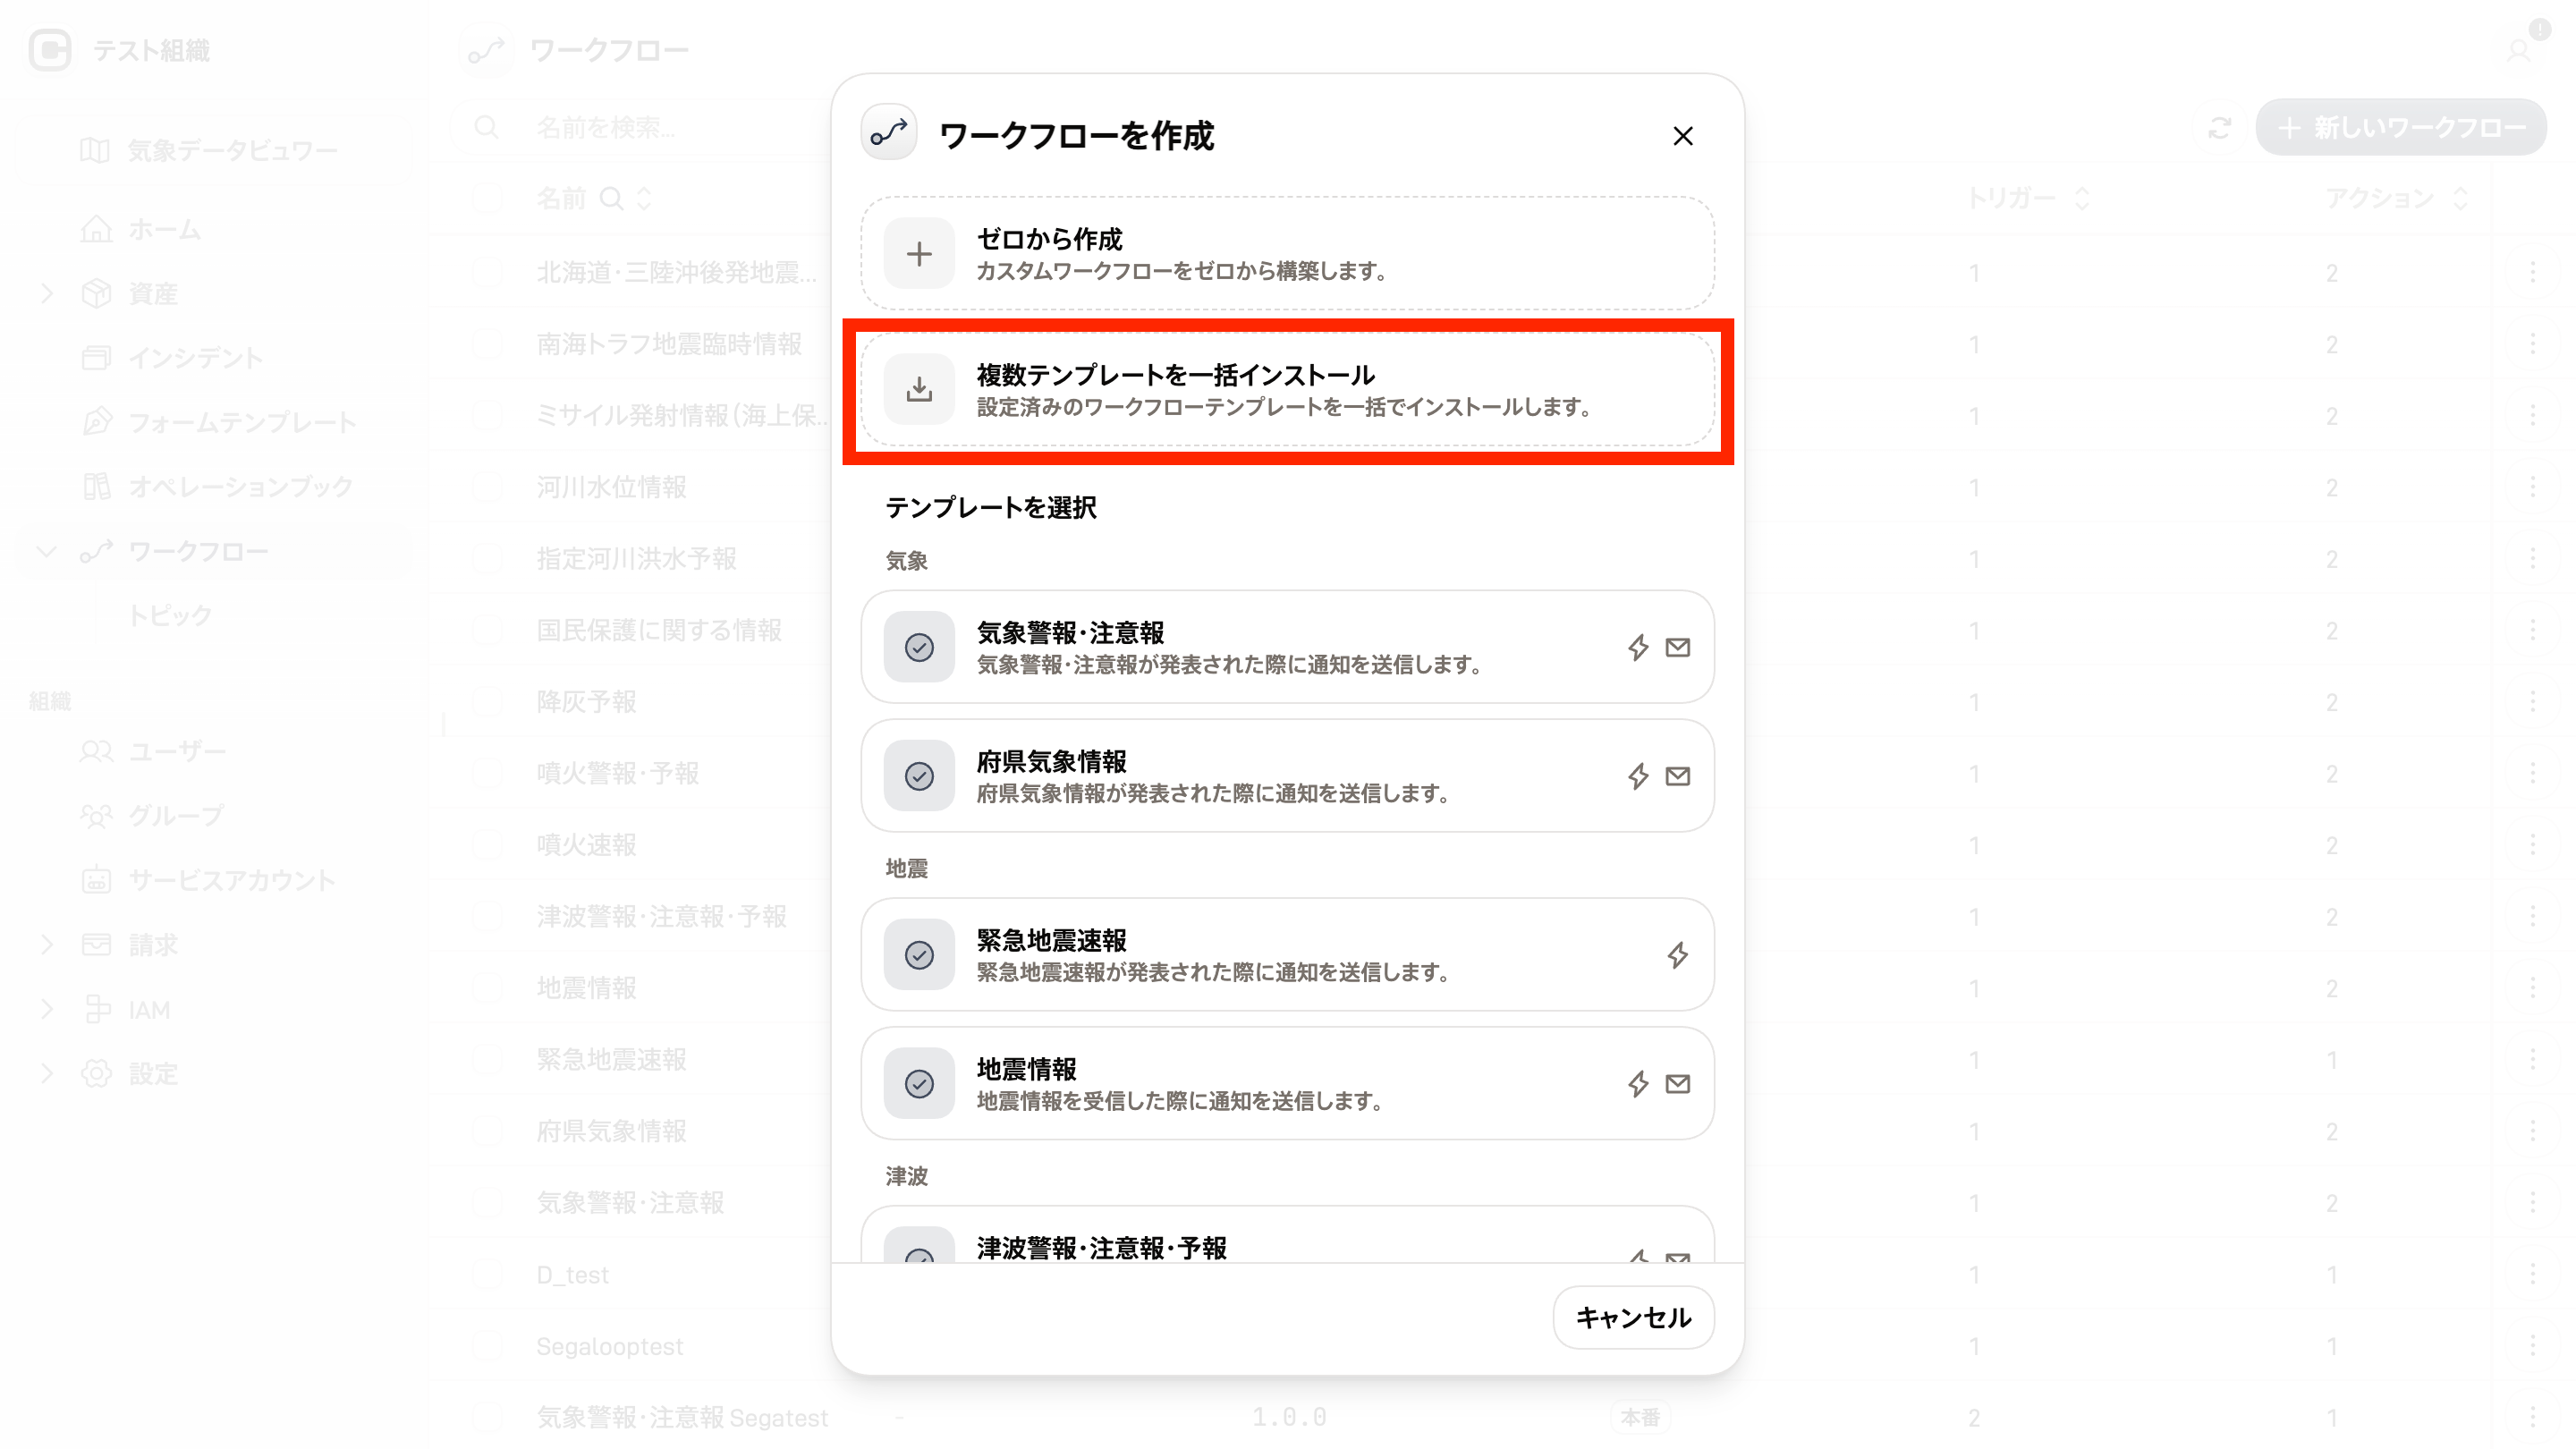
Task: Click the テスト組織 organization logo
Action: click(x=50, y=50)
